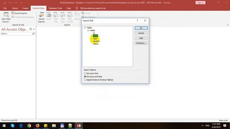Image resolution: width=230 pixels, height=129 pixels.
Task: Export to Excel icon
Action: [49, 16]
